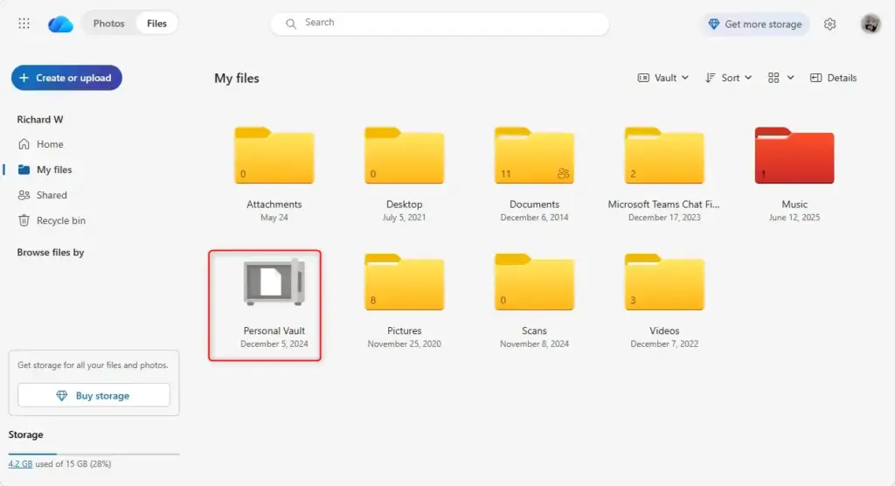Click the Videos folder name label
The height and width of the screenshot is (486, 895).
664,330
